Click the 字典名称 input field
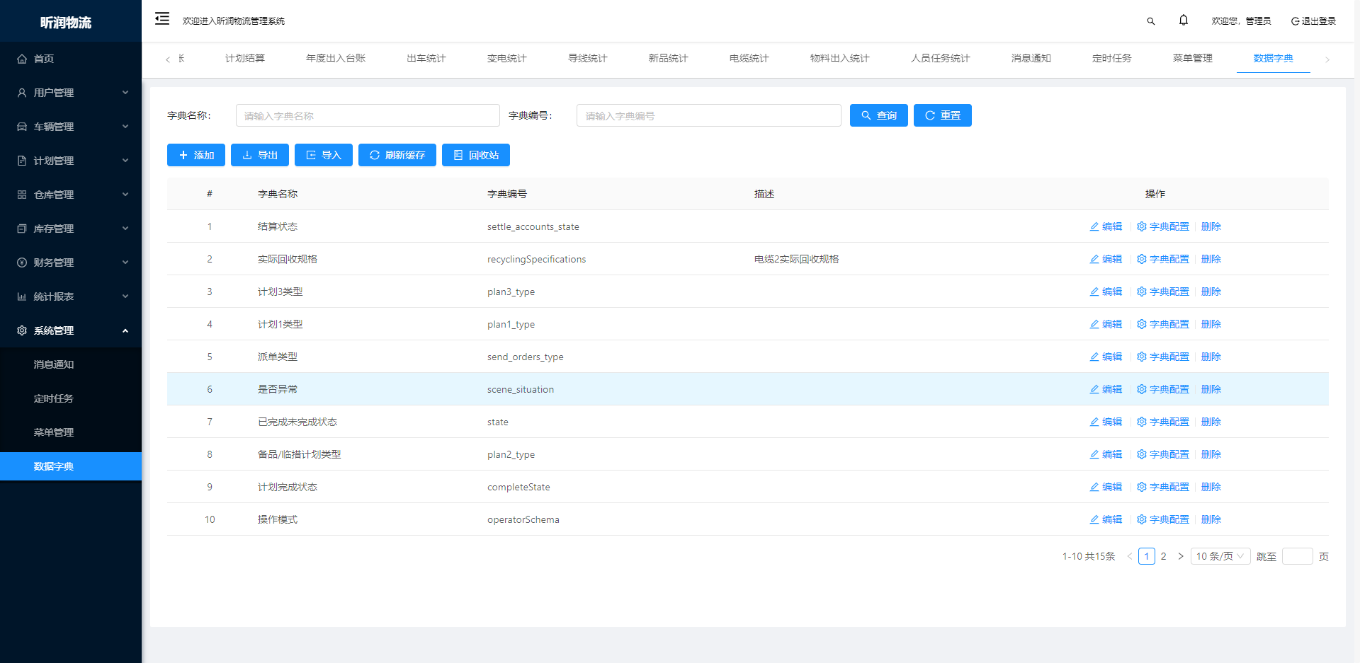The width and height of the screenshot is (1360, 663). tap(368, 115)
